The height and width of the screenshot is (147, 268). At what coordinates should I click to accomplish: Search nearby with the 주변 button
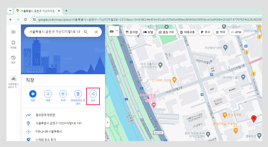[x=63, y=96]
